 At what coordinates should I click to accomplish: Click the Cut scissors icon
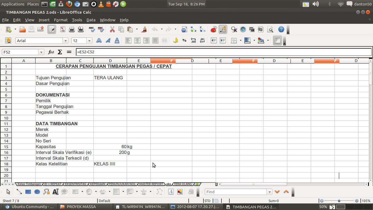[112, 29]
